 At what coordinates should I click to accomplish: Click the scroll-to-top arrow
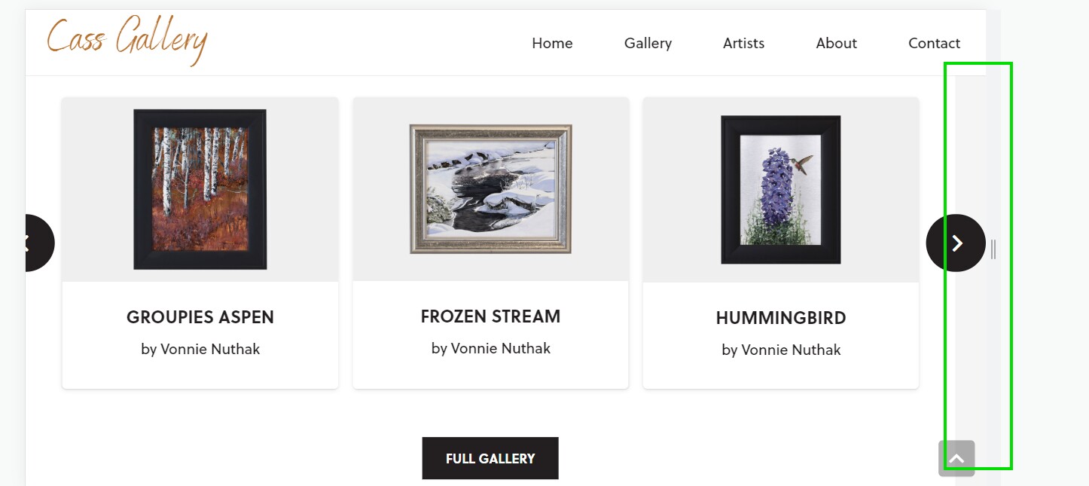coord(956,457)
